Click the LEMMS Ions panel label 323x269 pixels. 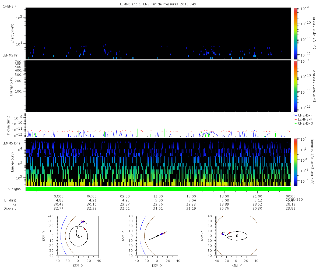pos(11,143)
